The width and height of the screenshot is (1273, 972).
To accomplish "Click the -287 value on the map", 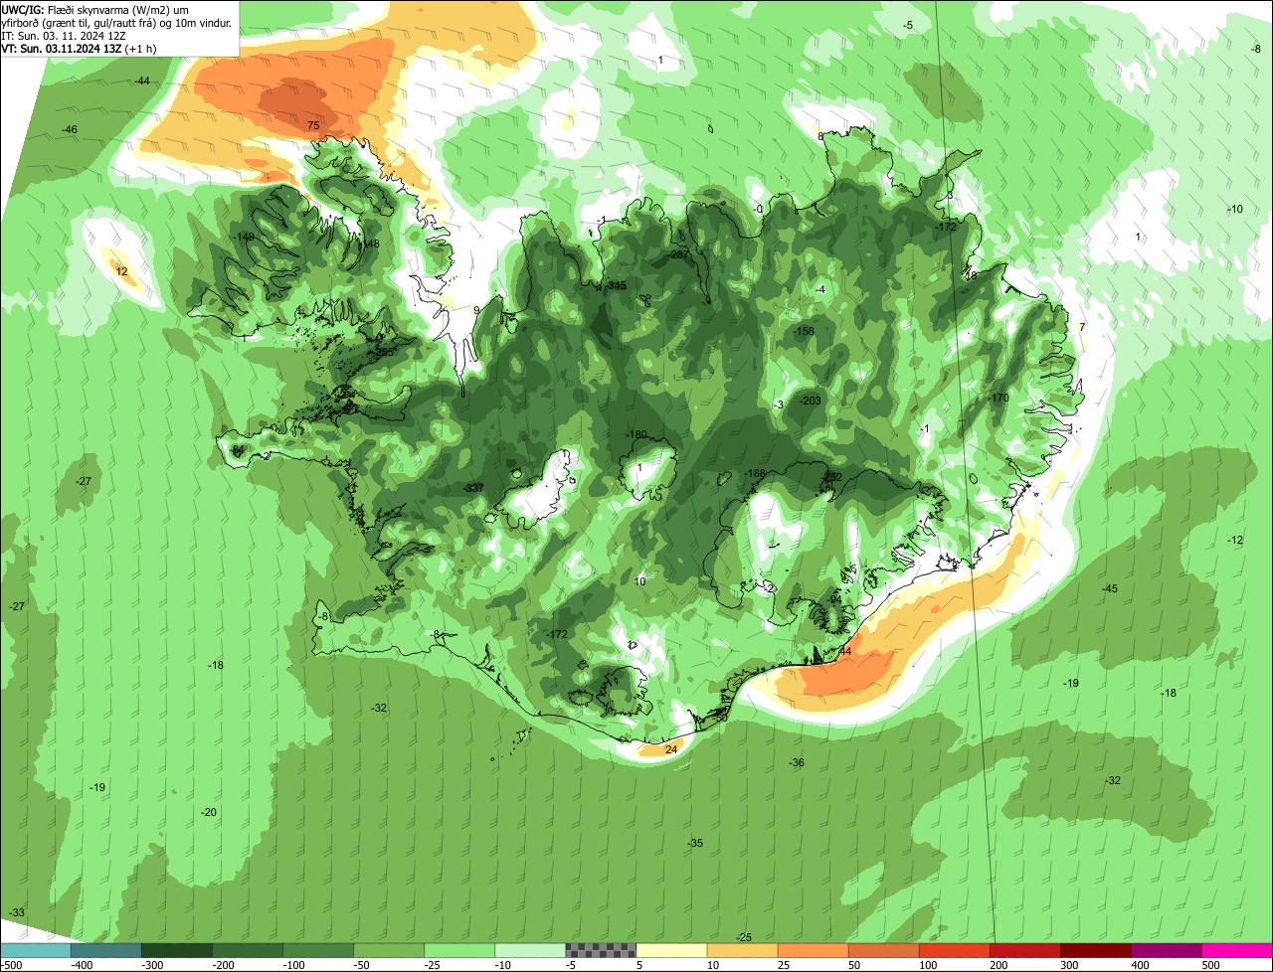I will click(x=679, y=255).
